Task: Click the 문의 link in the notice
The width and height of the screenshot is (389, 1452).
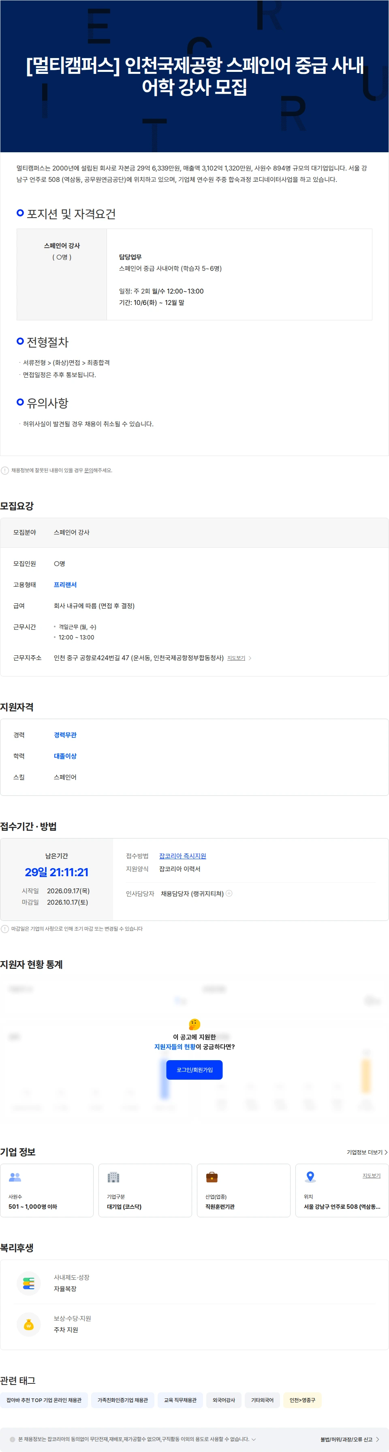Action: pyautogui.click(x=88, y=470)
